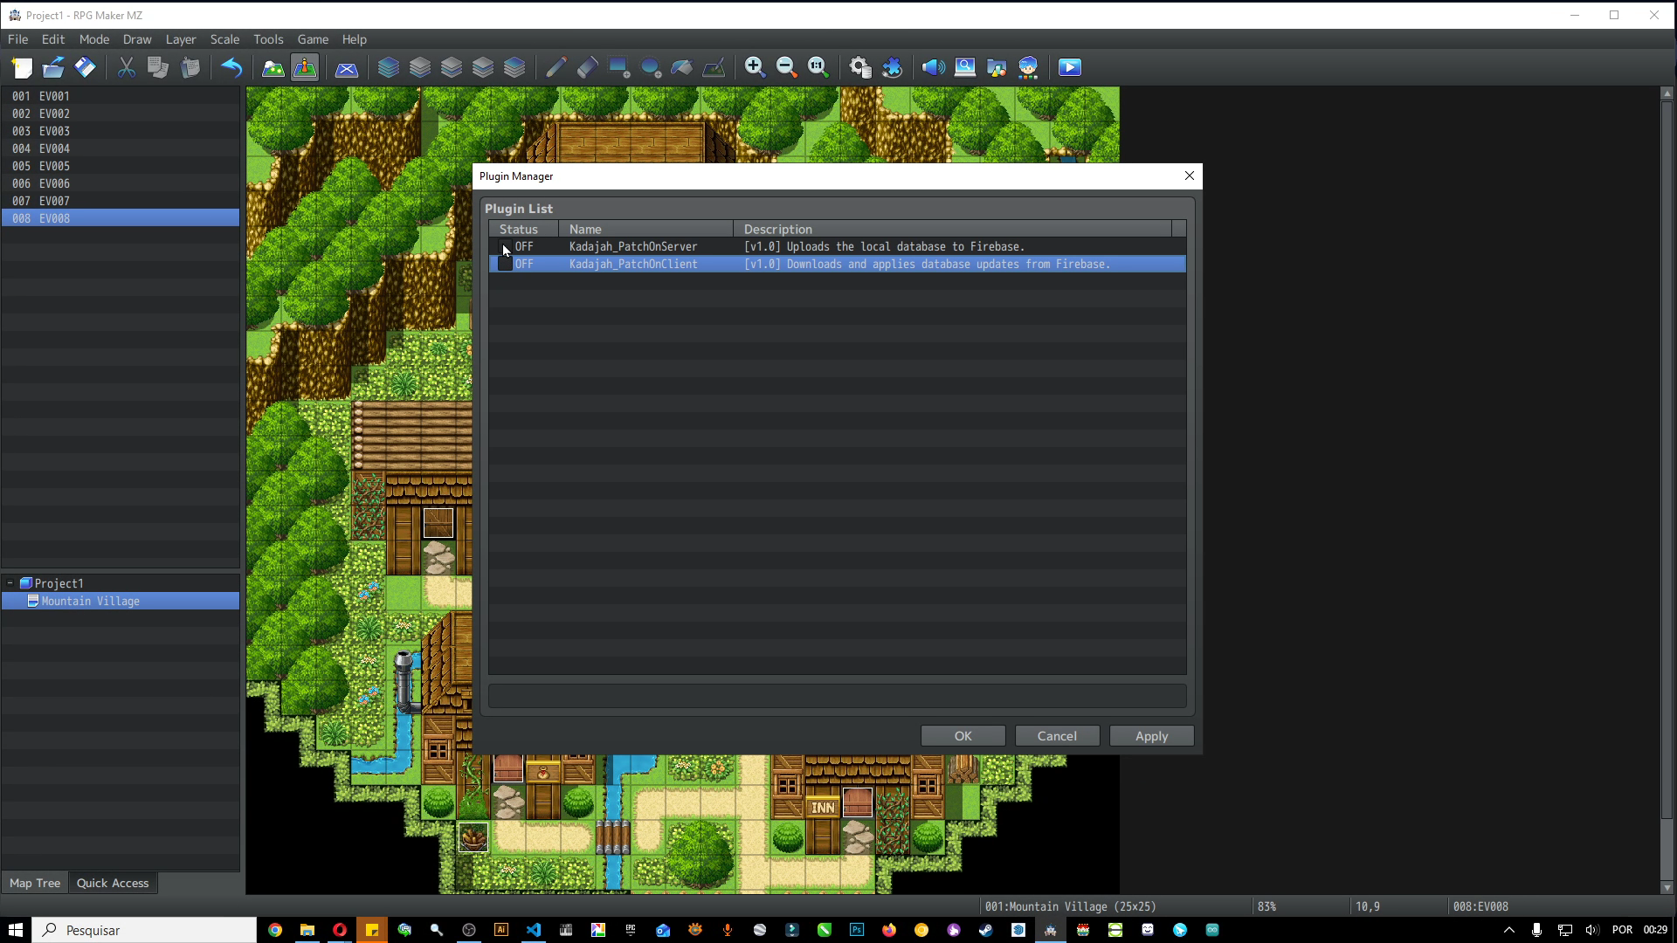Click the Actual Size 1:1 zoom icon

pos(818,67)
